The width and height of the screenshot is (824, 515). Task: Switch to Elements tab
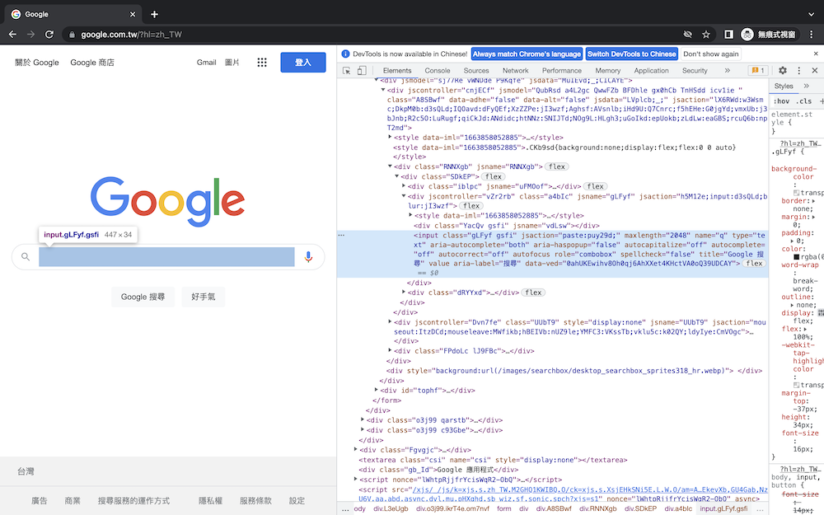397,70
